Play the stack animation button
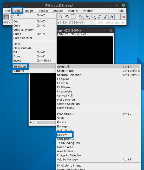The image size is (144, 170). [x=31, y=122]
